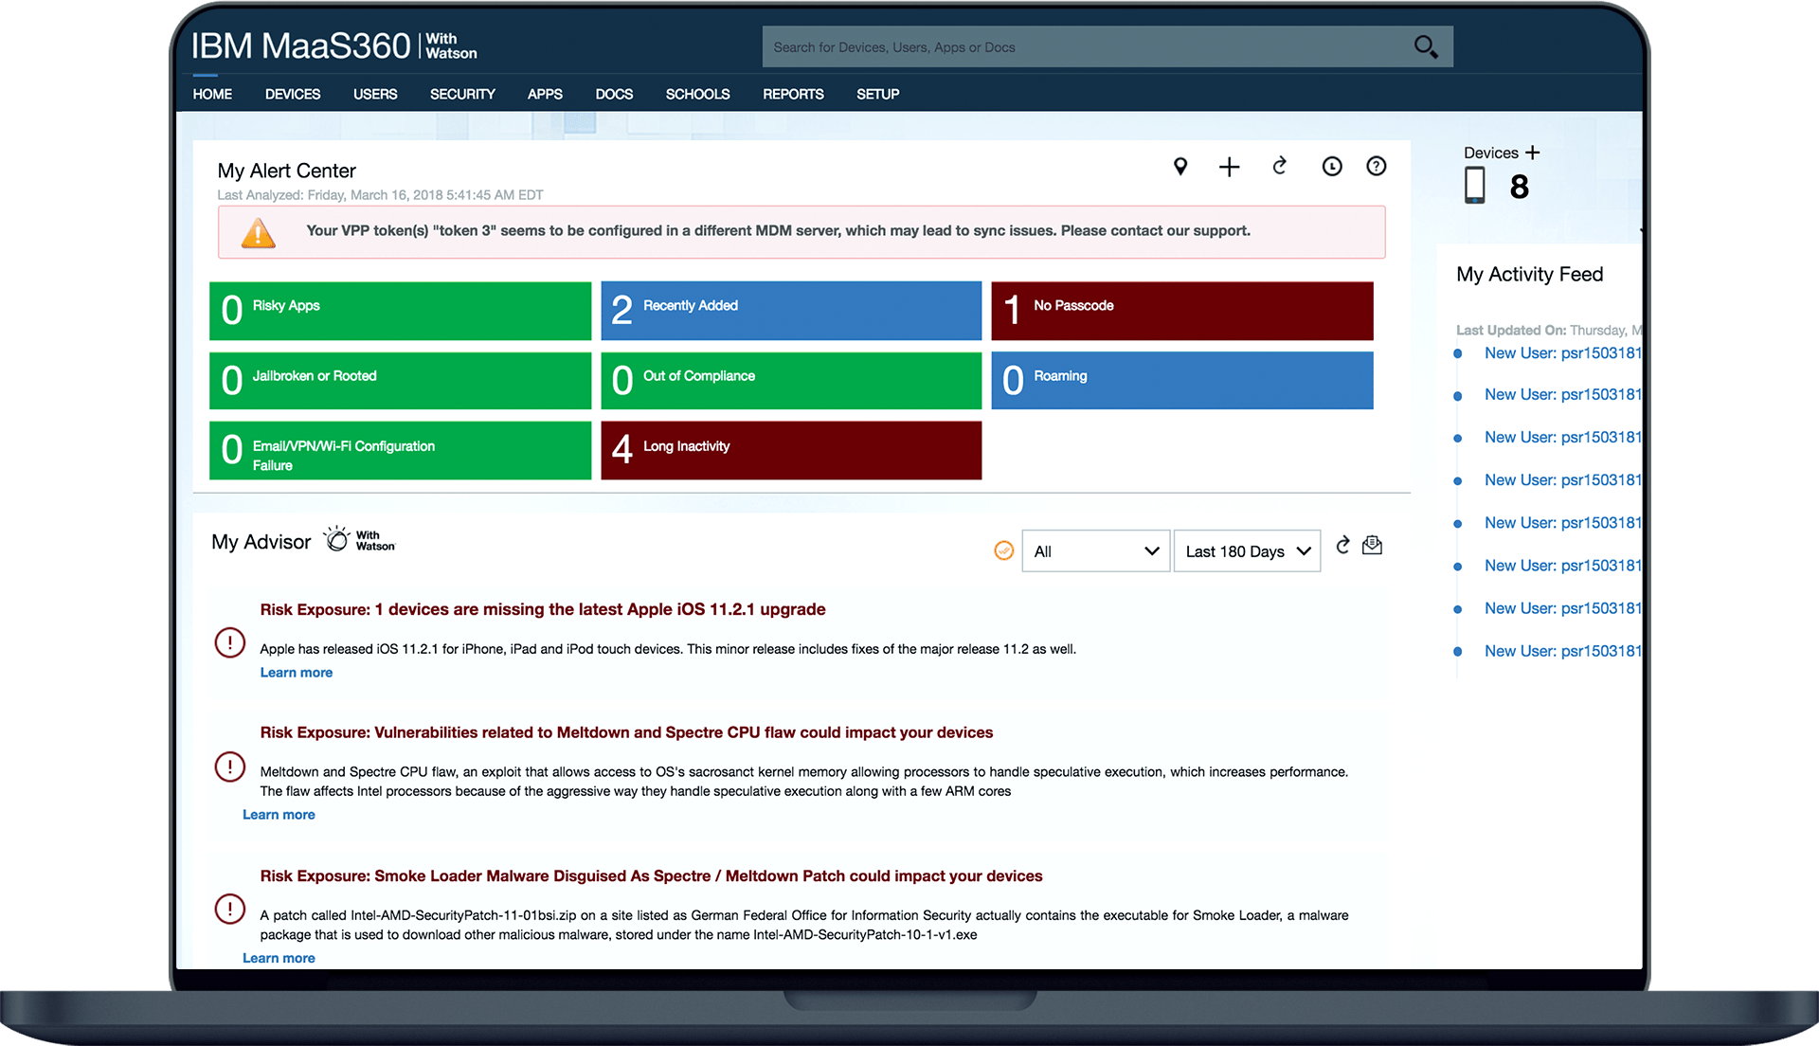Add a device with the Devices plus icon
The height and width of the screenshot is (1046, 1819).
(1533, 153)
